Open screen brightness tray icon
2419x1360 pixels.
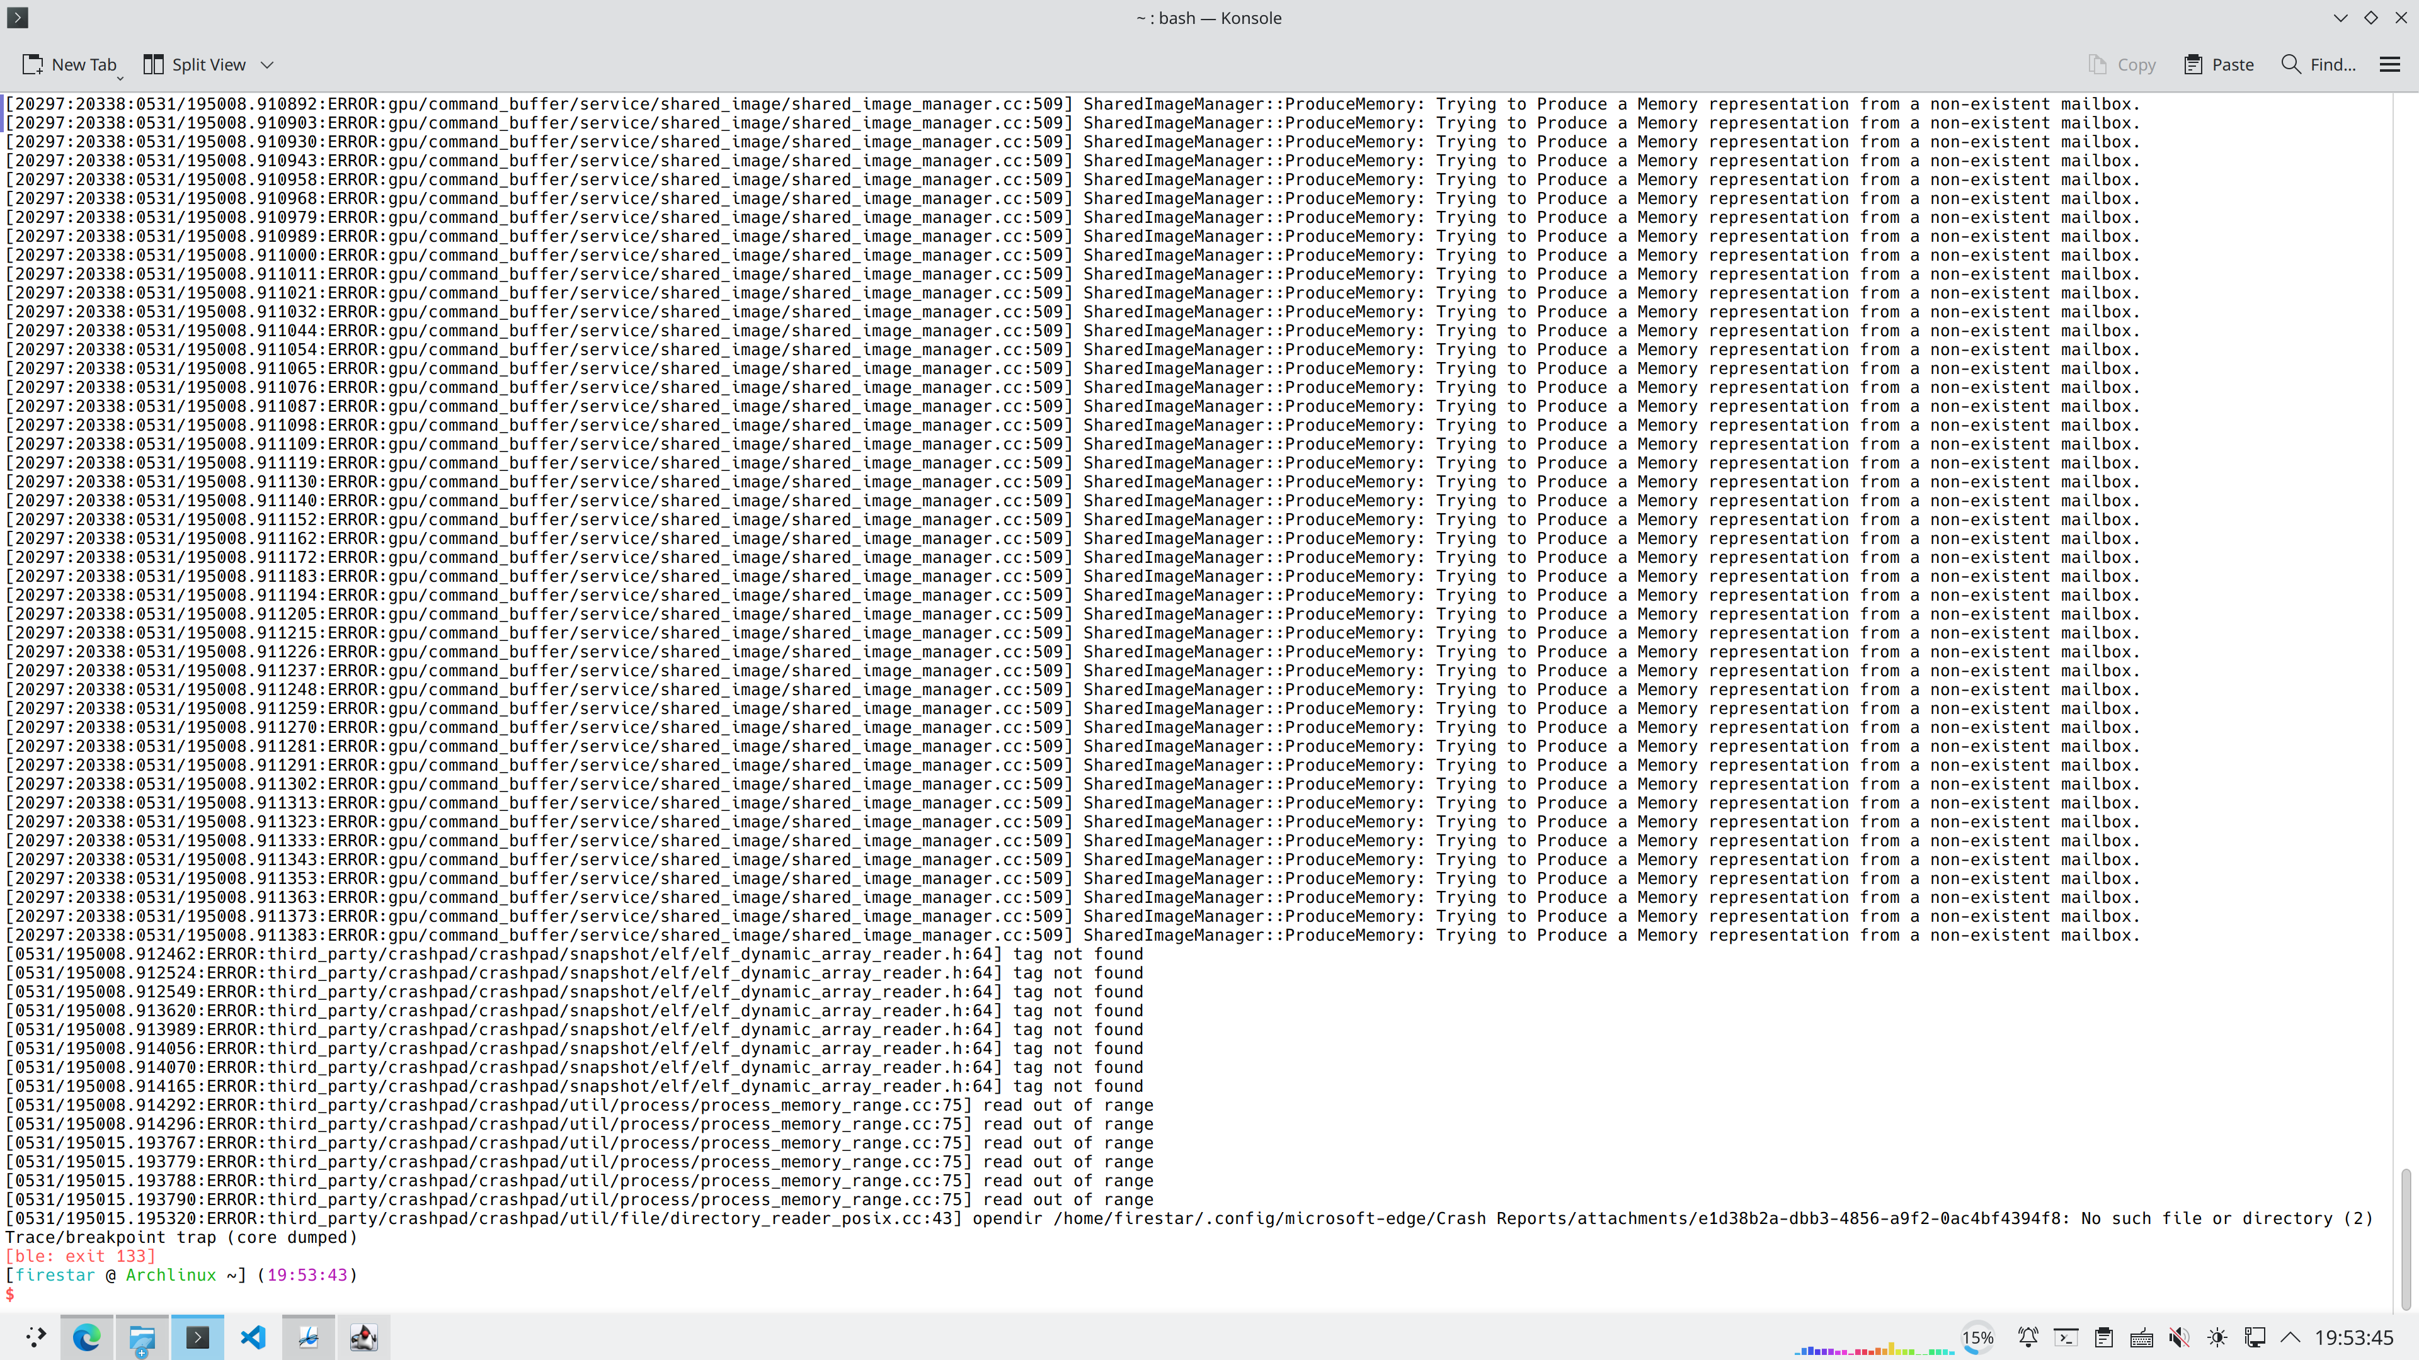2217,1337
